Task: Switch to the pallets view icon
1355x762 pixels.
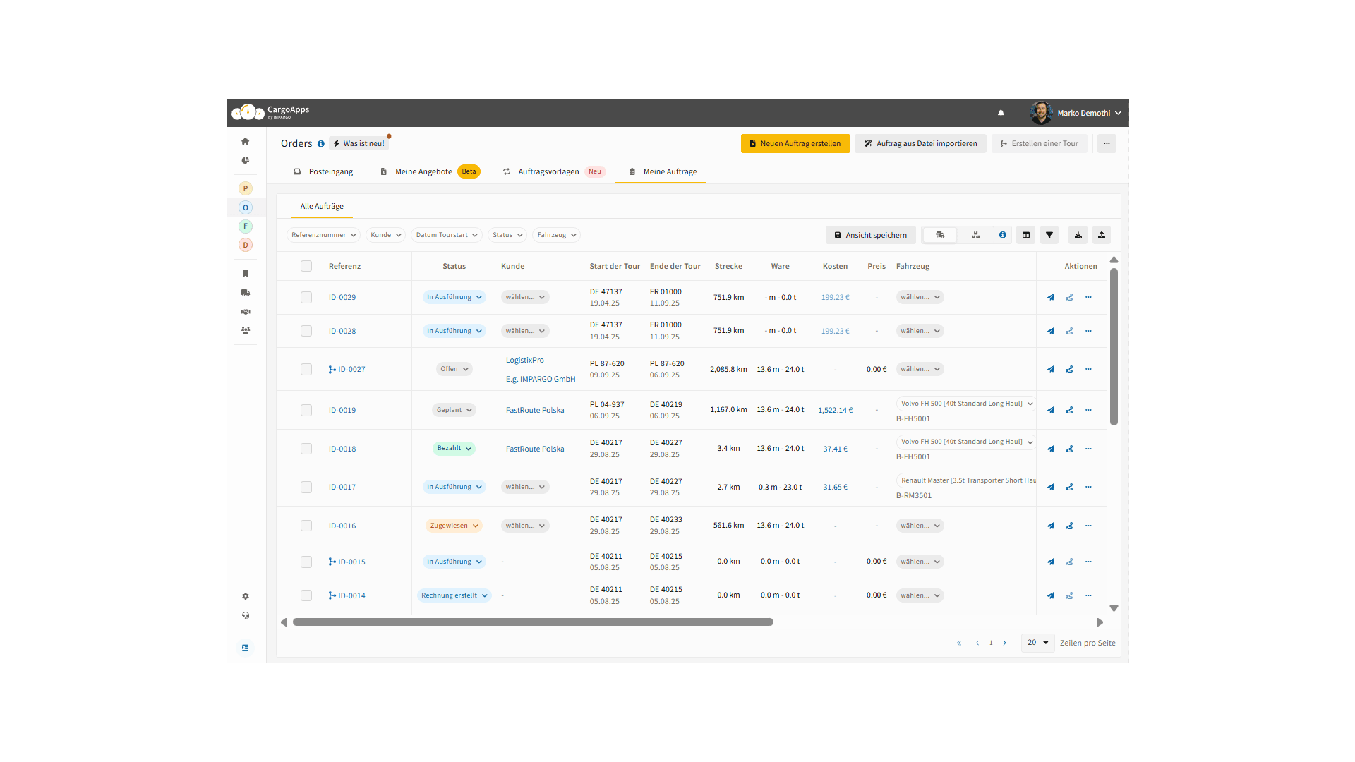Action: (975, 235)
